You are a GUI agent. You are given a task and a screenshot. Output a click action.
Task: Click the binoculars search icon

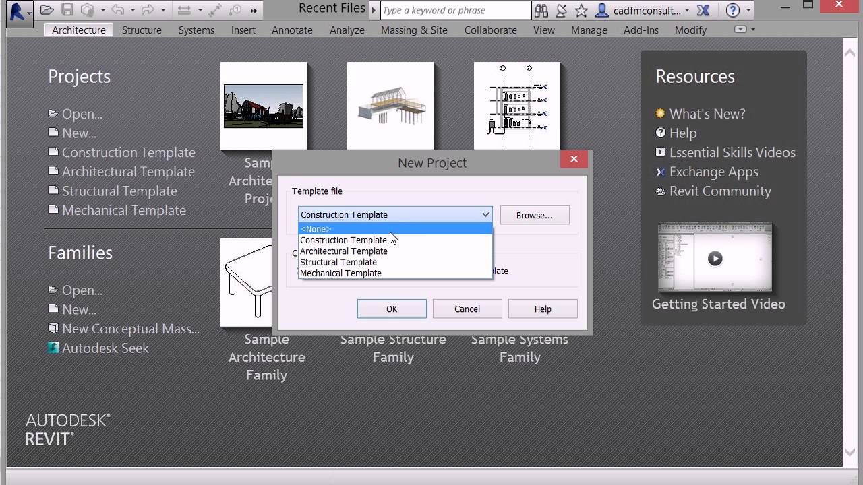tap(541, 10)
